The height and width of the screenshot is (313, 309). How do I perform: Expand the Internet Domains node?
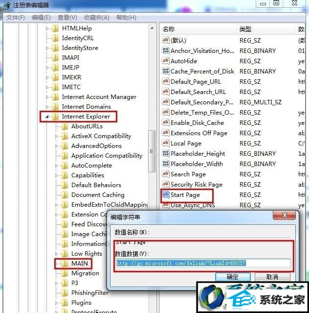[47, 107]
